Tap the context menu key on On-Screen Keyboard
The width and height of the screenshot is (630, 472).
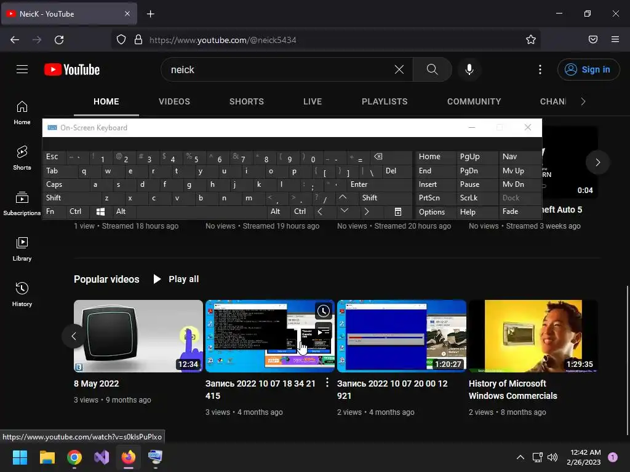click(398, 211)
